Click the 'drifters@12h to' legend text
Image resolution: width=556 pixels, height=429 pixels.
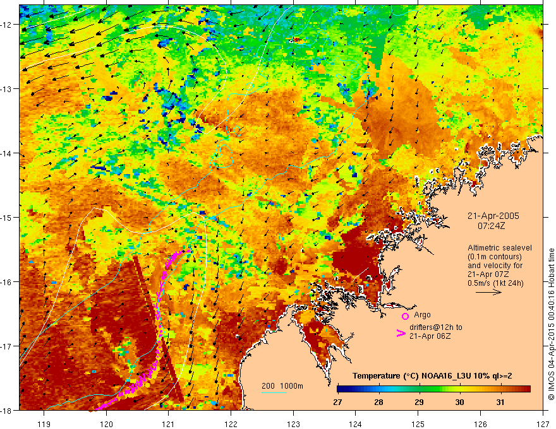pyautogui.click(x=436, y=327)
